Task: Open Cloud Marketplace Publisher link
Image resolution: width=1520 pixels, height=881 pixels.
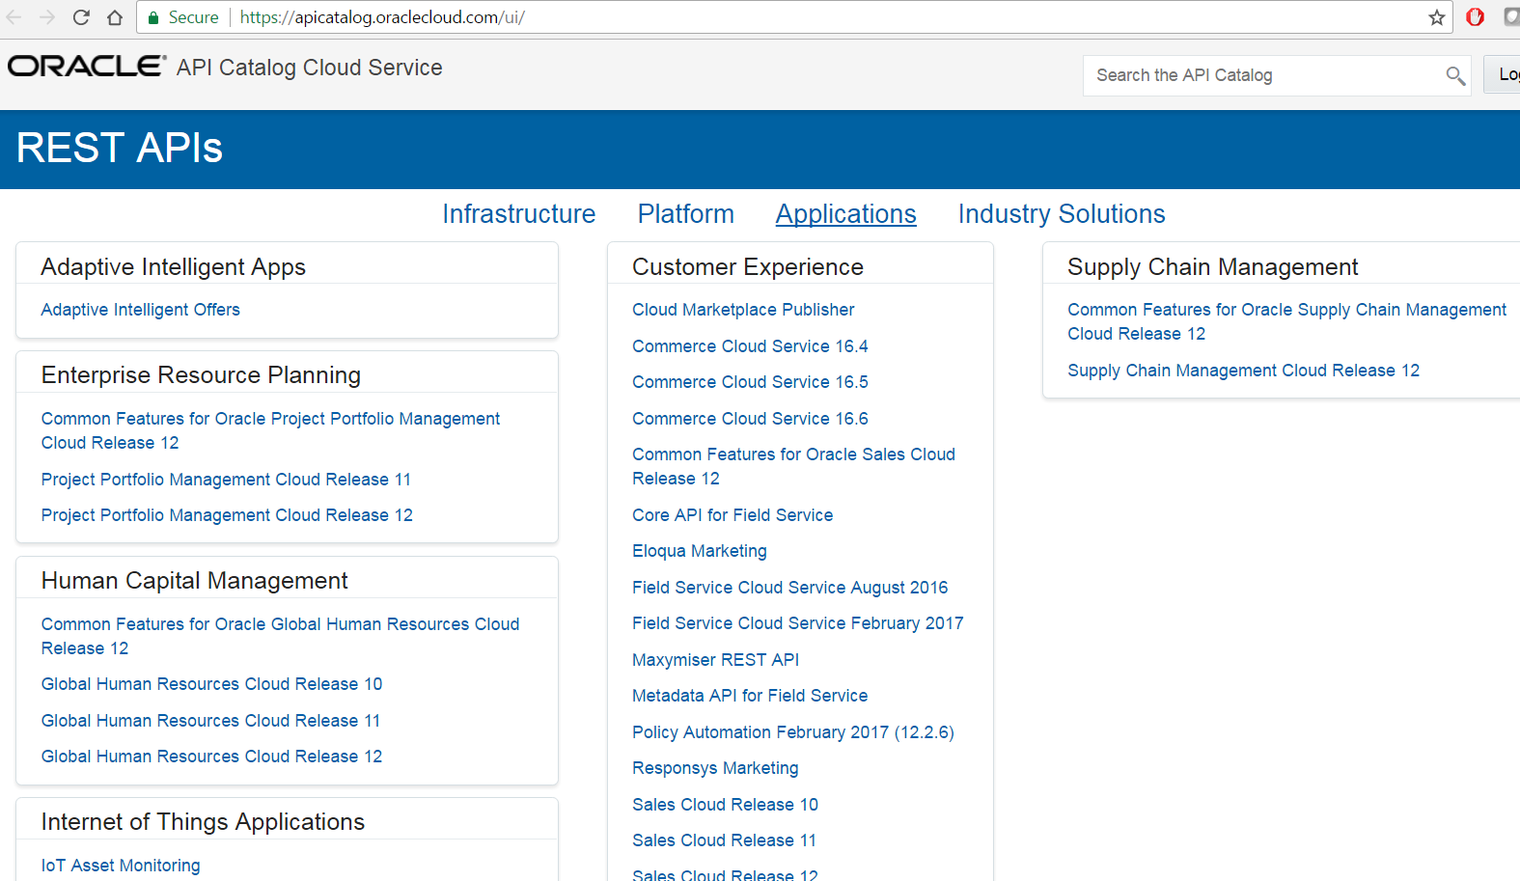Action: [743, 310]
